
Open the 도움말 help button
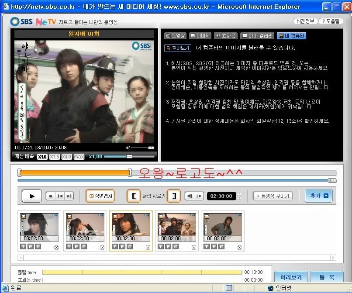[331, 21]
